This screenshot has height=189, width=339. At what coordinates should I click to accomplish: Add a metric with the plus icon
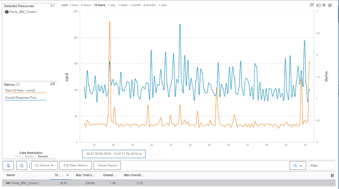tap(18, 84)
